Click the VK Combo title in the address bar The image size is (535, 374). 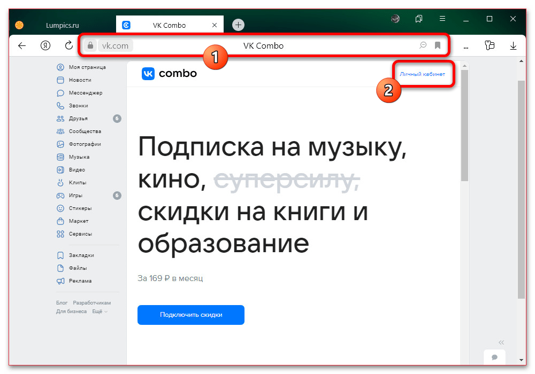click(263, 45)
